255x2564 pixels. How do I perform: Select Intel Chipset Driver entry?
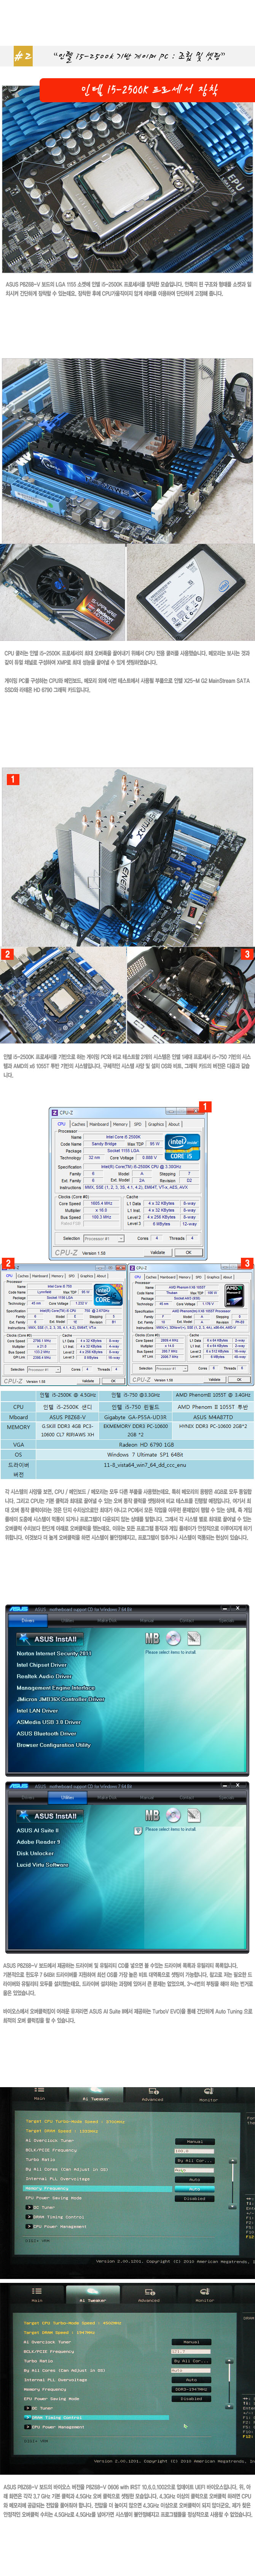(x=41, y=1665)
